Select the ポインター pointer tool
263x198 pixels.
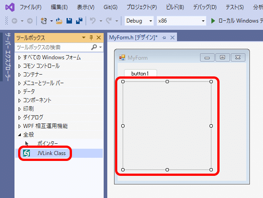(47, 144)
